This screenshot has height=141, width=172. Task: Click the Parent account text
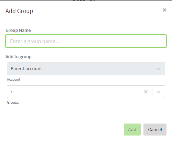click(26, 69)
